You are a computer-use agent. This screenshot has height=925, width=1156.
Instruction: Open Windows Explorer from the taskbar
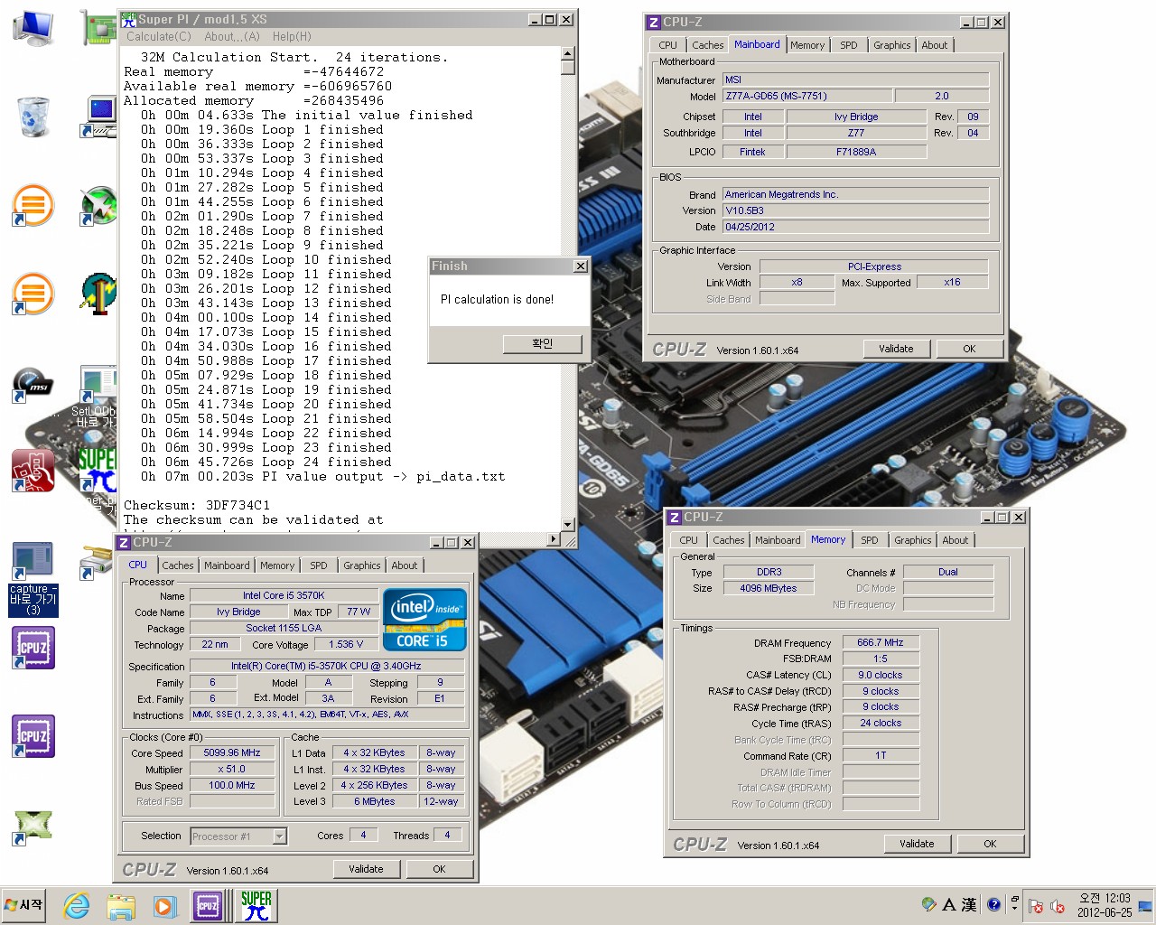pos(120,906)
